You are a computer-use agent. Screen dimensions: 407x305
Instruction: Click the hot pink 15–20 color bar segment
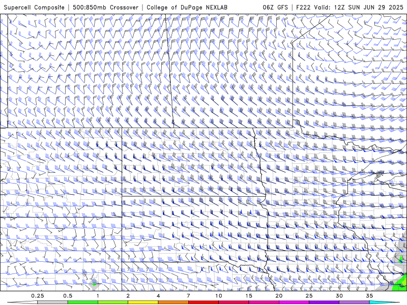[x=264, y=302]
